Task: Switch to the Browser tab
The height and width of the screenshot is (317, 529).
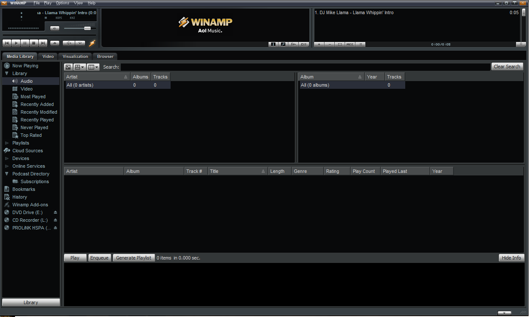Action: click(x=105, y=56)
